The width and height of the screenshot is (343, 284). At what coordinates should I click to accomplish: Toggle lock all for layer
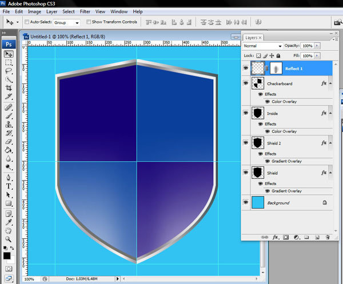click(x=278, y=55)
